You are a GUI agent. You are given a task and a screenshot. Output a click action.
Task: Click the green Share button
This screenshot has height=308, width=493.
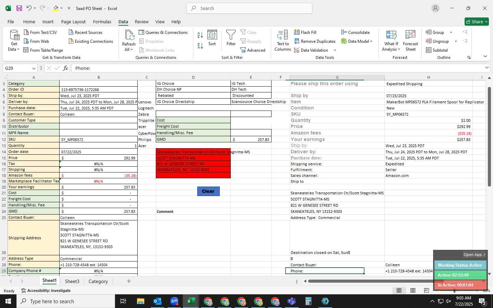[x=477, y=22]
